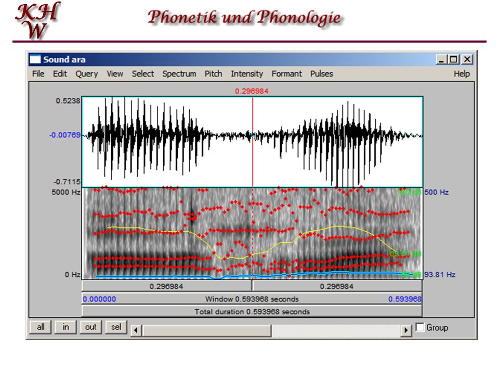
Task: Open the Edit menu
Action: pos(60,74)
